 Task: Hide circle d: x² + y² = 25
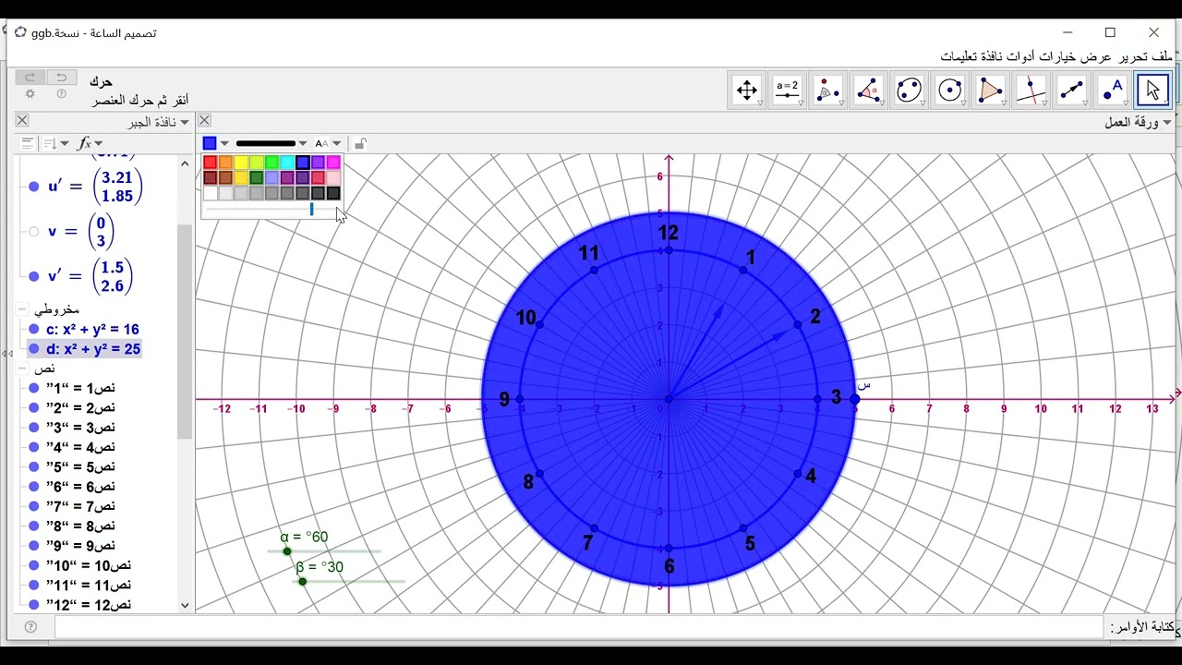click(x=34, y=349)
